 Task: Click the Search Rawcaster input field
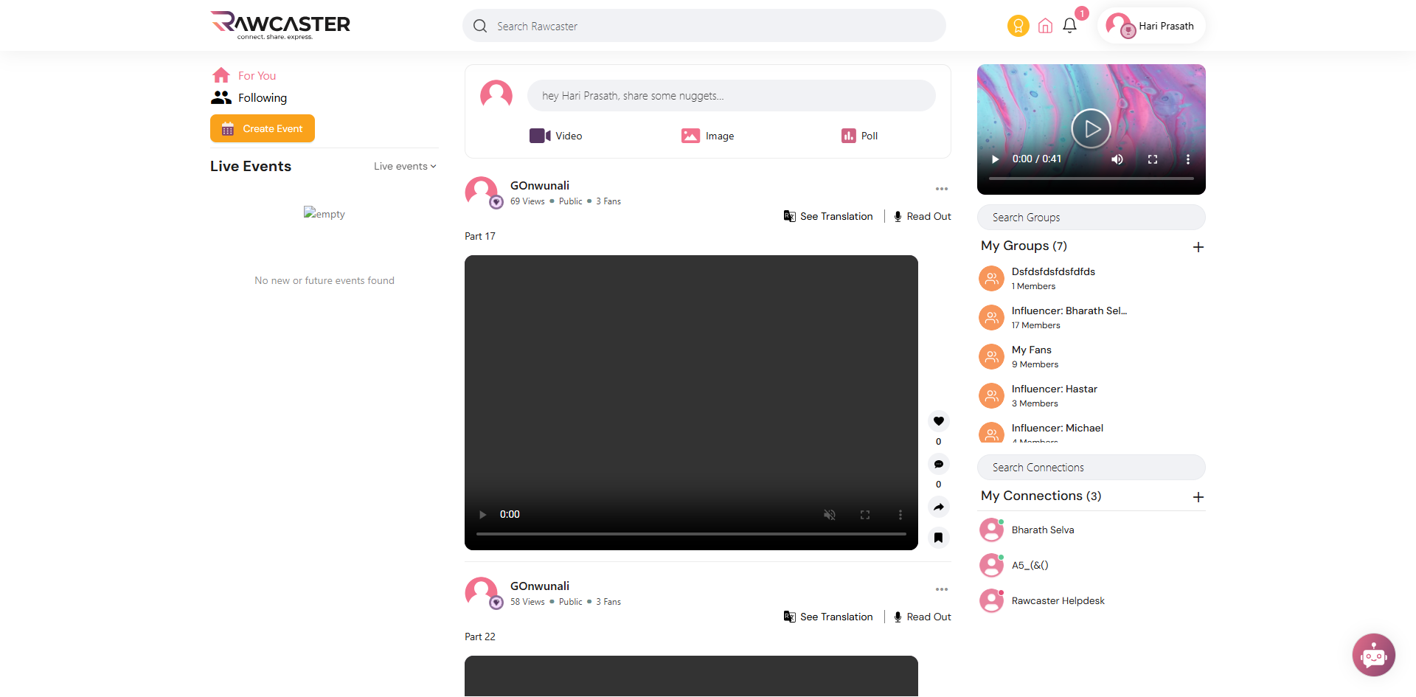pyautogui.click(x=704, y=27)
